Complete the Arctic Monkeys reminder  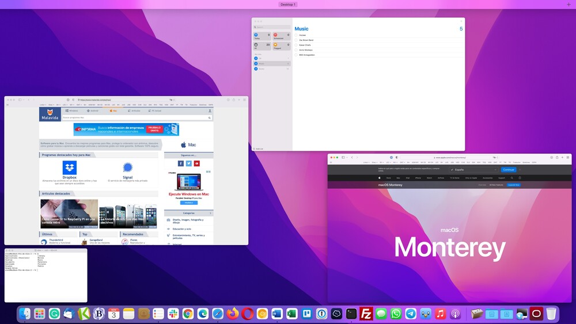click(x=296, y=50)
